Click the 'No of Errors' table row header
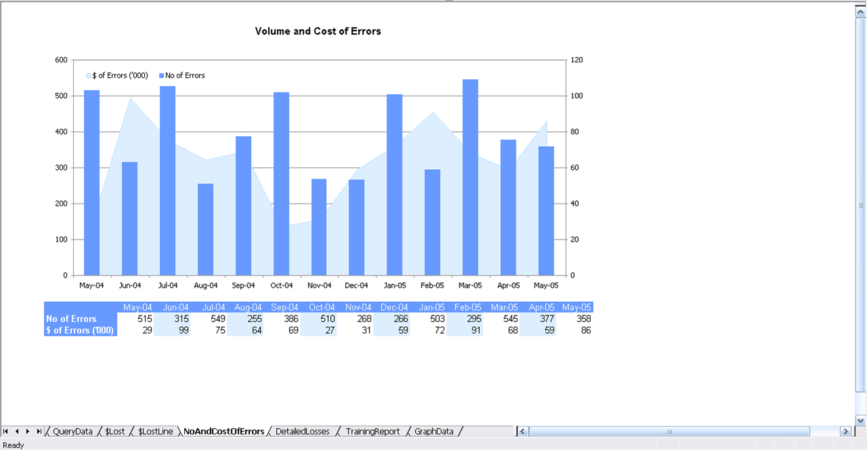 (x=71, y=319)
